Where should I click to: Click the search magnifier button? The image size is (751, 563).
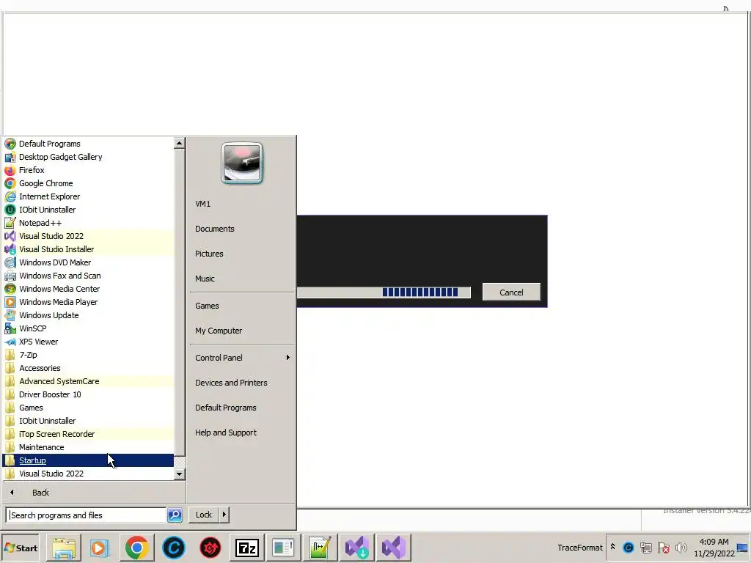(175, 515)
